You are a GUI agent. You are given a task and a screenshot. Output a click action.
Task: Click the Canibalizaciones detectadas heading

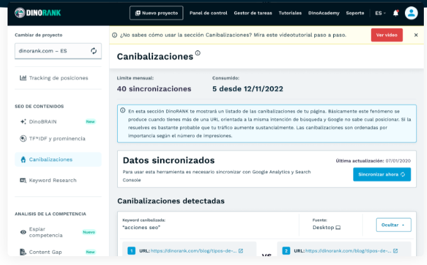[171, 201]
